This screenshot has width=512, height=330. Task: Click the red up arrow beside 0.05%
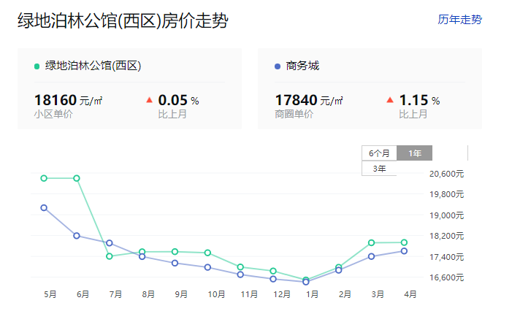pyautogui.click(x=149, y=100)
